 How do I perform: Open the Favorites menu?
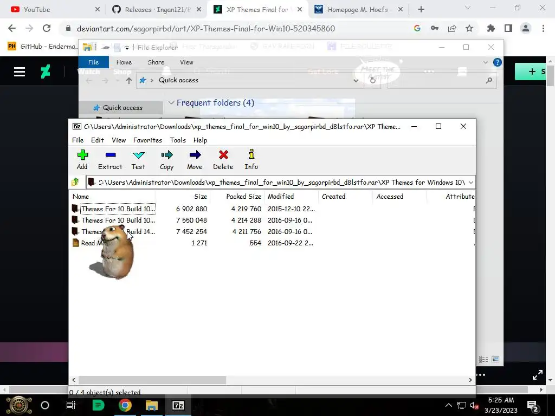coord(147,140)
